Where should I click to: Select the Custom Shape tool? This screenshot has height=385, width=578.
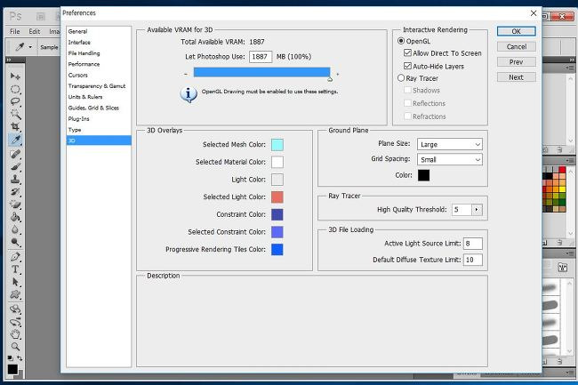click(x=15, y=294)
